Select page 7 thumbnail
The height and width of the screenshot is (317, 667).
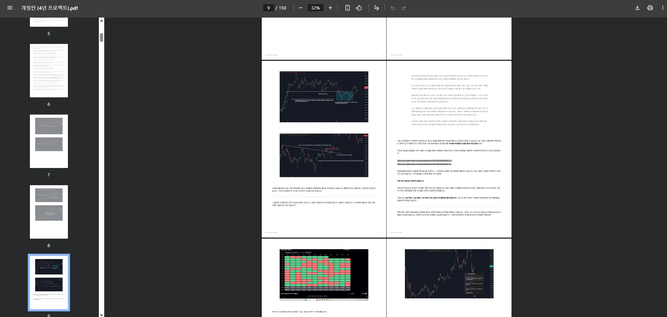49,141
